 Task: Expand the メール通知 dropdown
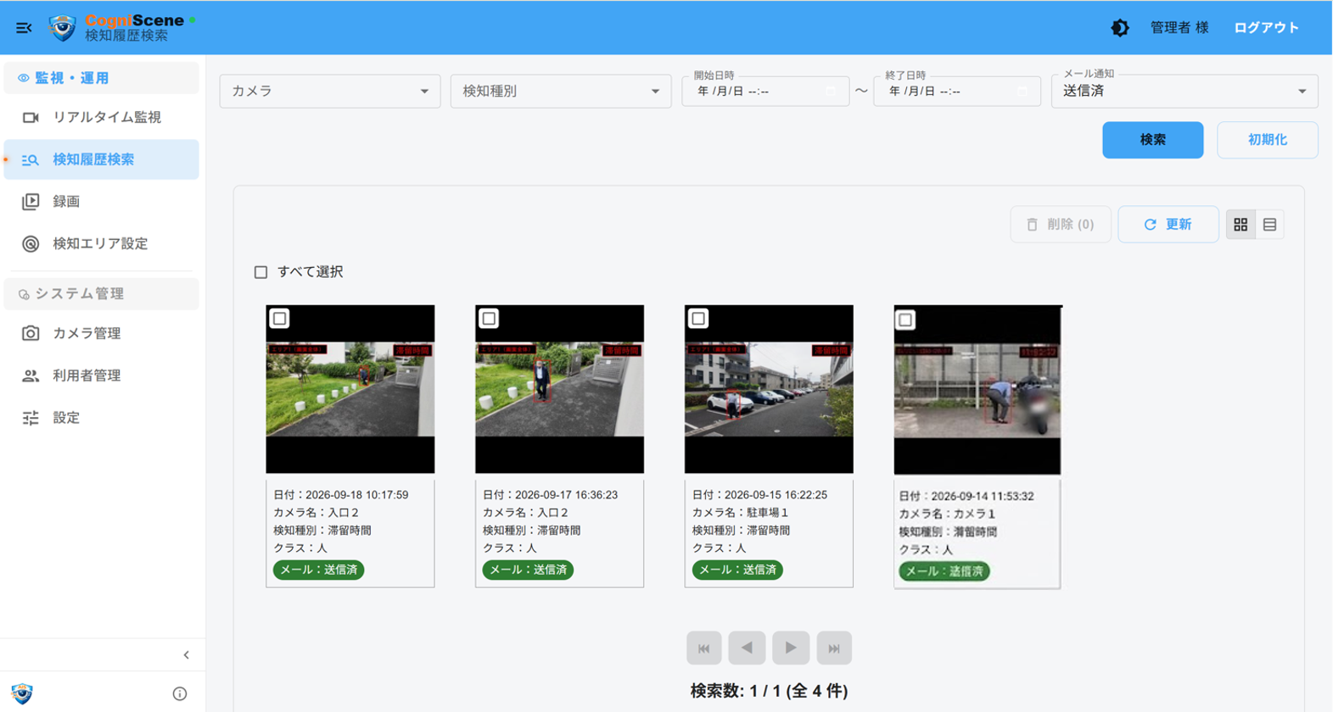[1185, 91]
